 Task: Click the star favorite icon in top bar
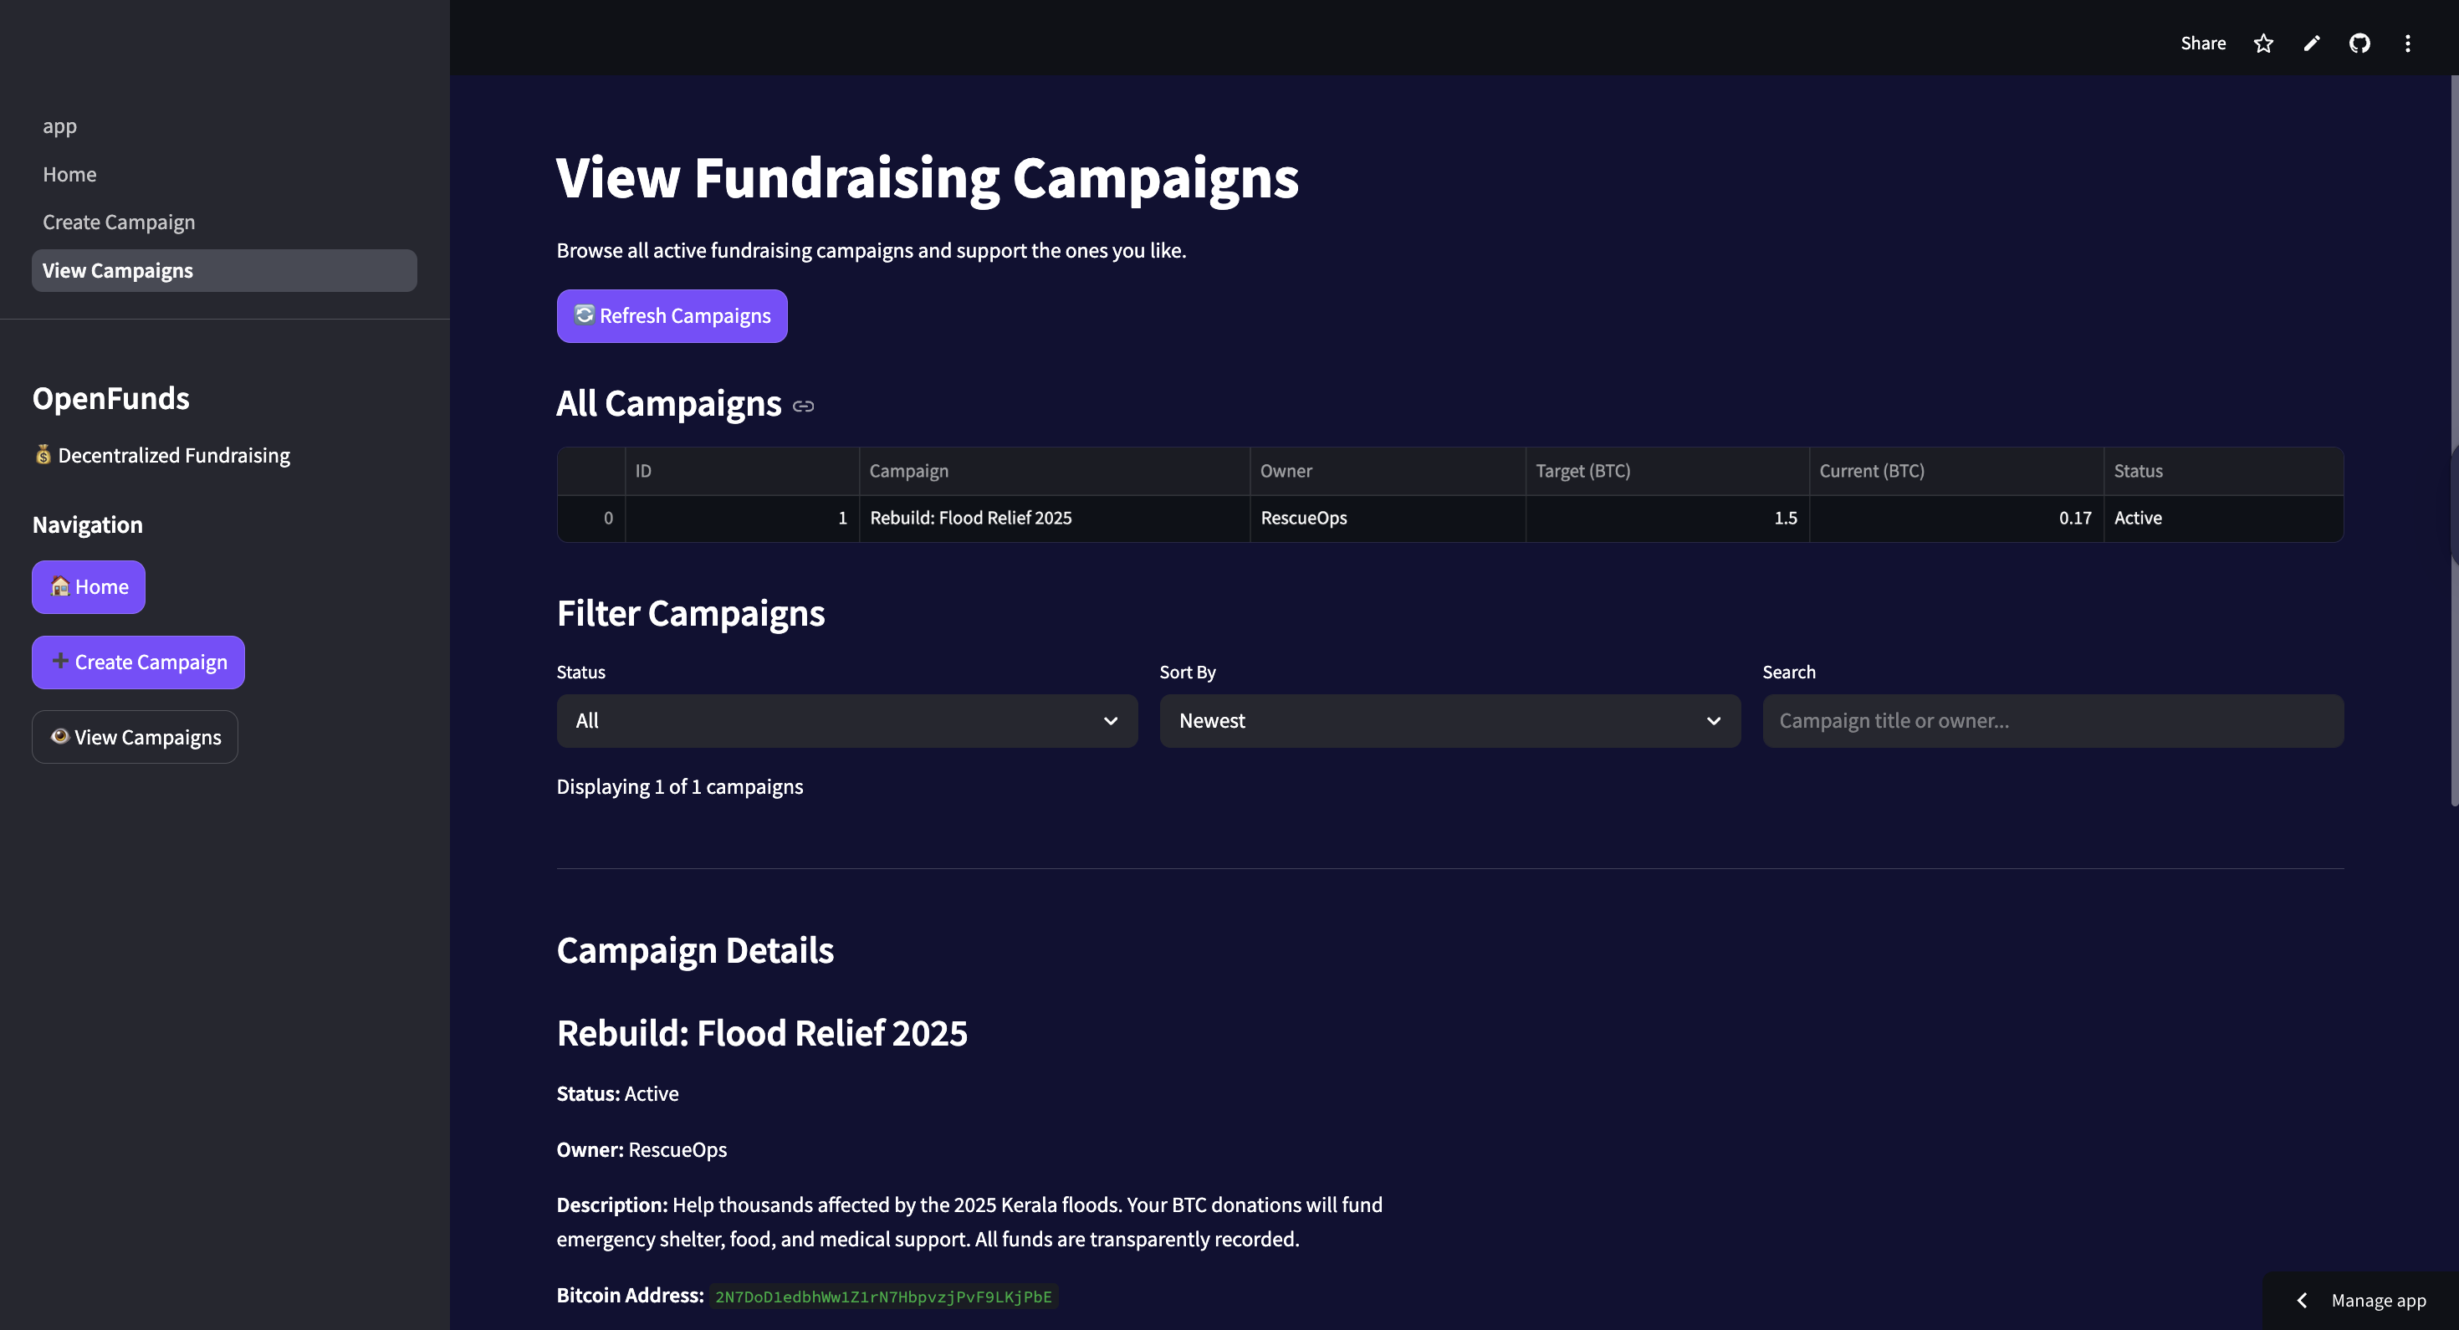point(2263,43)
